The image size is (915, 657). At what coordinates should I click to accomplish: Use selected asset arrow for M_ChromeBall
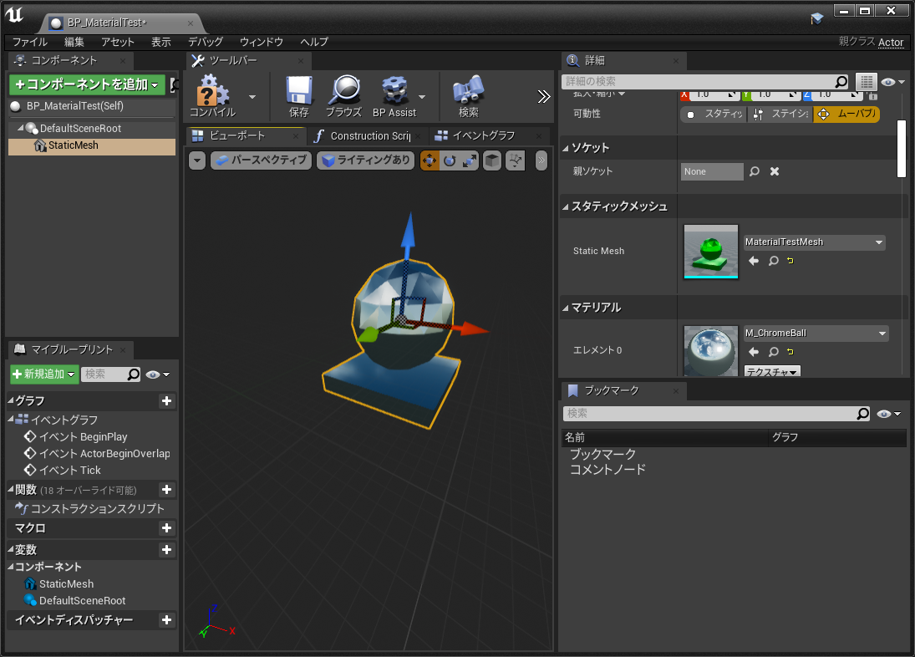click(x=754, y=352)
